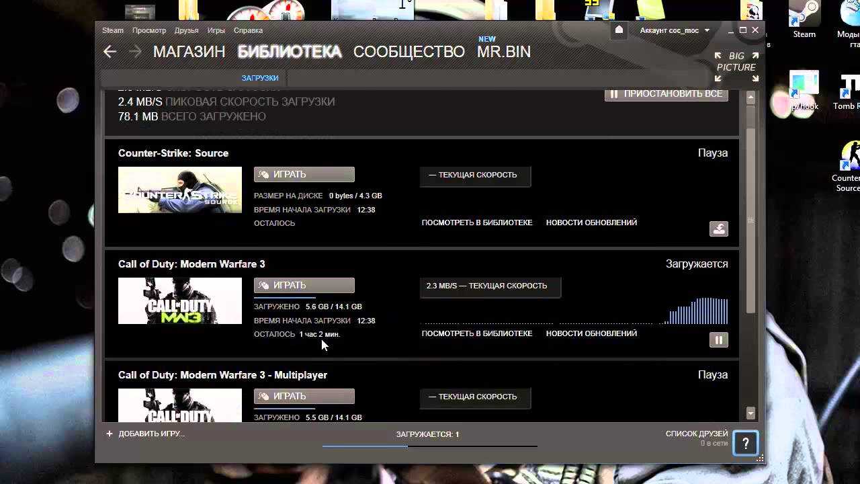The image size is (860, 484).
Task: Open update news for Counter-Strike: Source
Action: tap(591, 223)
